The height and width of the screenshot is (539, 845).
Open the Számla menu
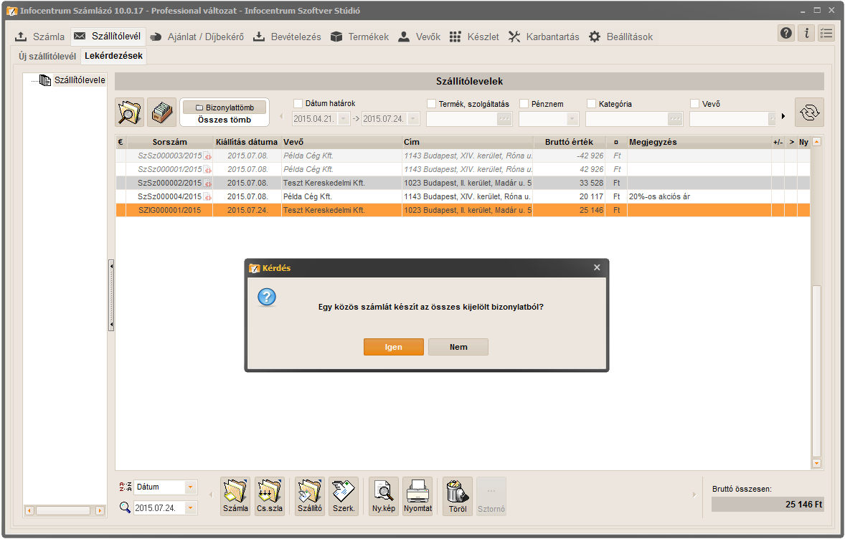coord(40,37)
